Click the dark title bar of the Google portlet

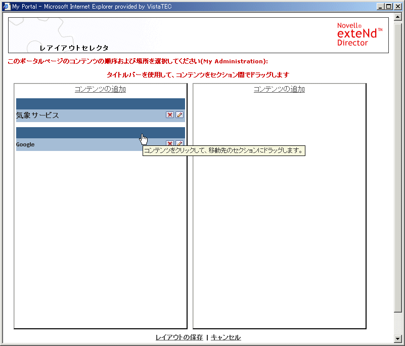pos(101,133)
